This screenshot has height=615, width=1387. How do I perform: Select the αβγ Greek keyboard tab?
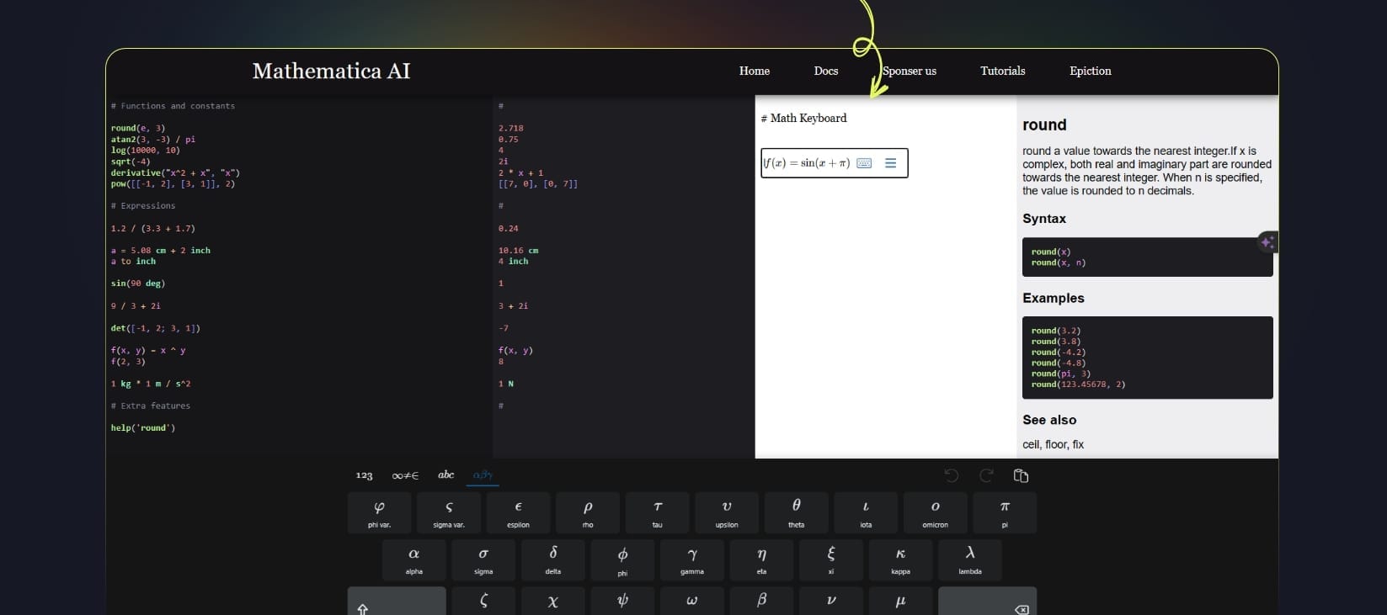(483, 475)
